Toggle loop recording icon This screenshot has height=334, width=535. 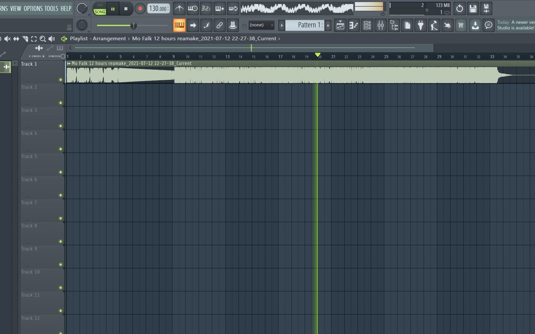tap(233, 9)
